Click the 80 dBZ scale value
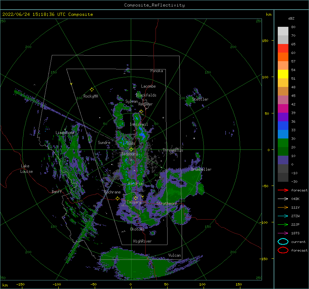This screenshot has height=289, width=309. click(293, 27)
